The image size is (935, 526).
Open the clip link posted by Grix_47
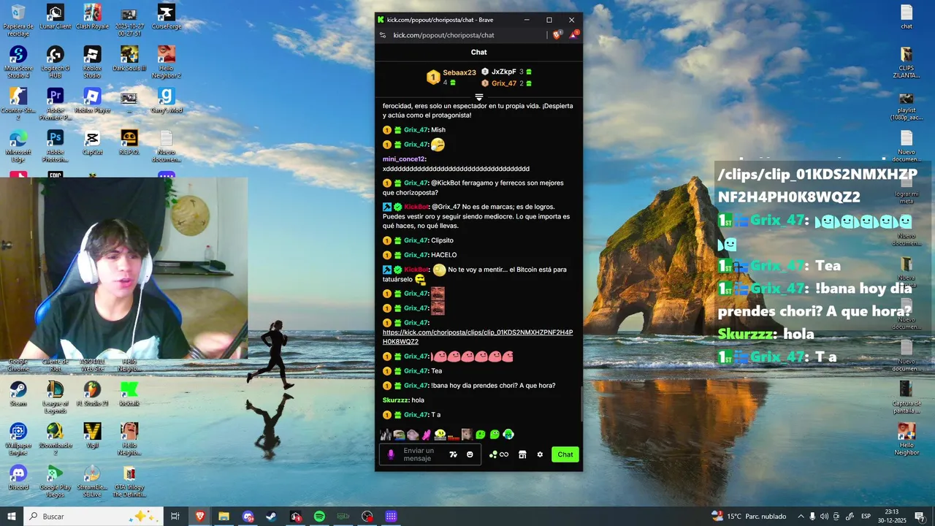coord(478,337)
